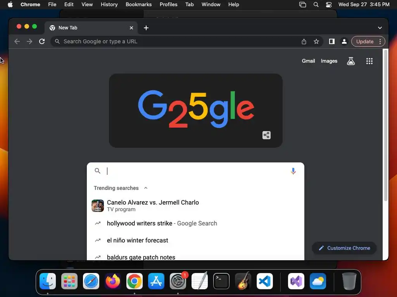Open the Profiles menu
Viewport: 397px width, 297px height.
(x=168, y=5)
